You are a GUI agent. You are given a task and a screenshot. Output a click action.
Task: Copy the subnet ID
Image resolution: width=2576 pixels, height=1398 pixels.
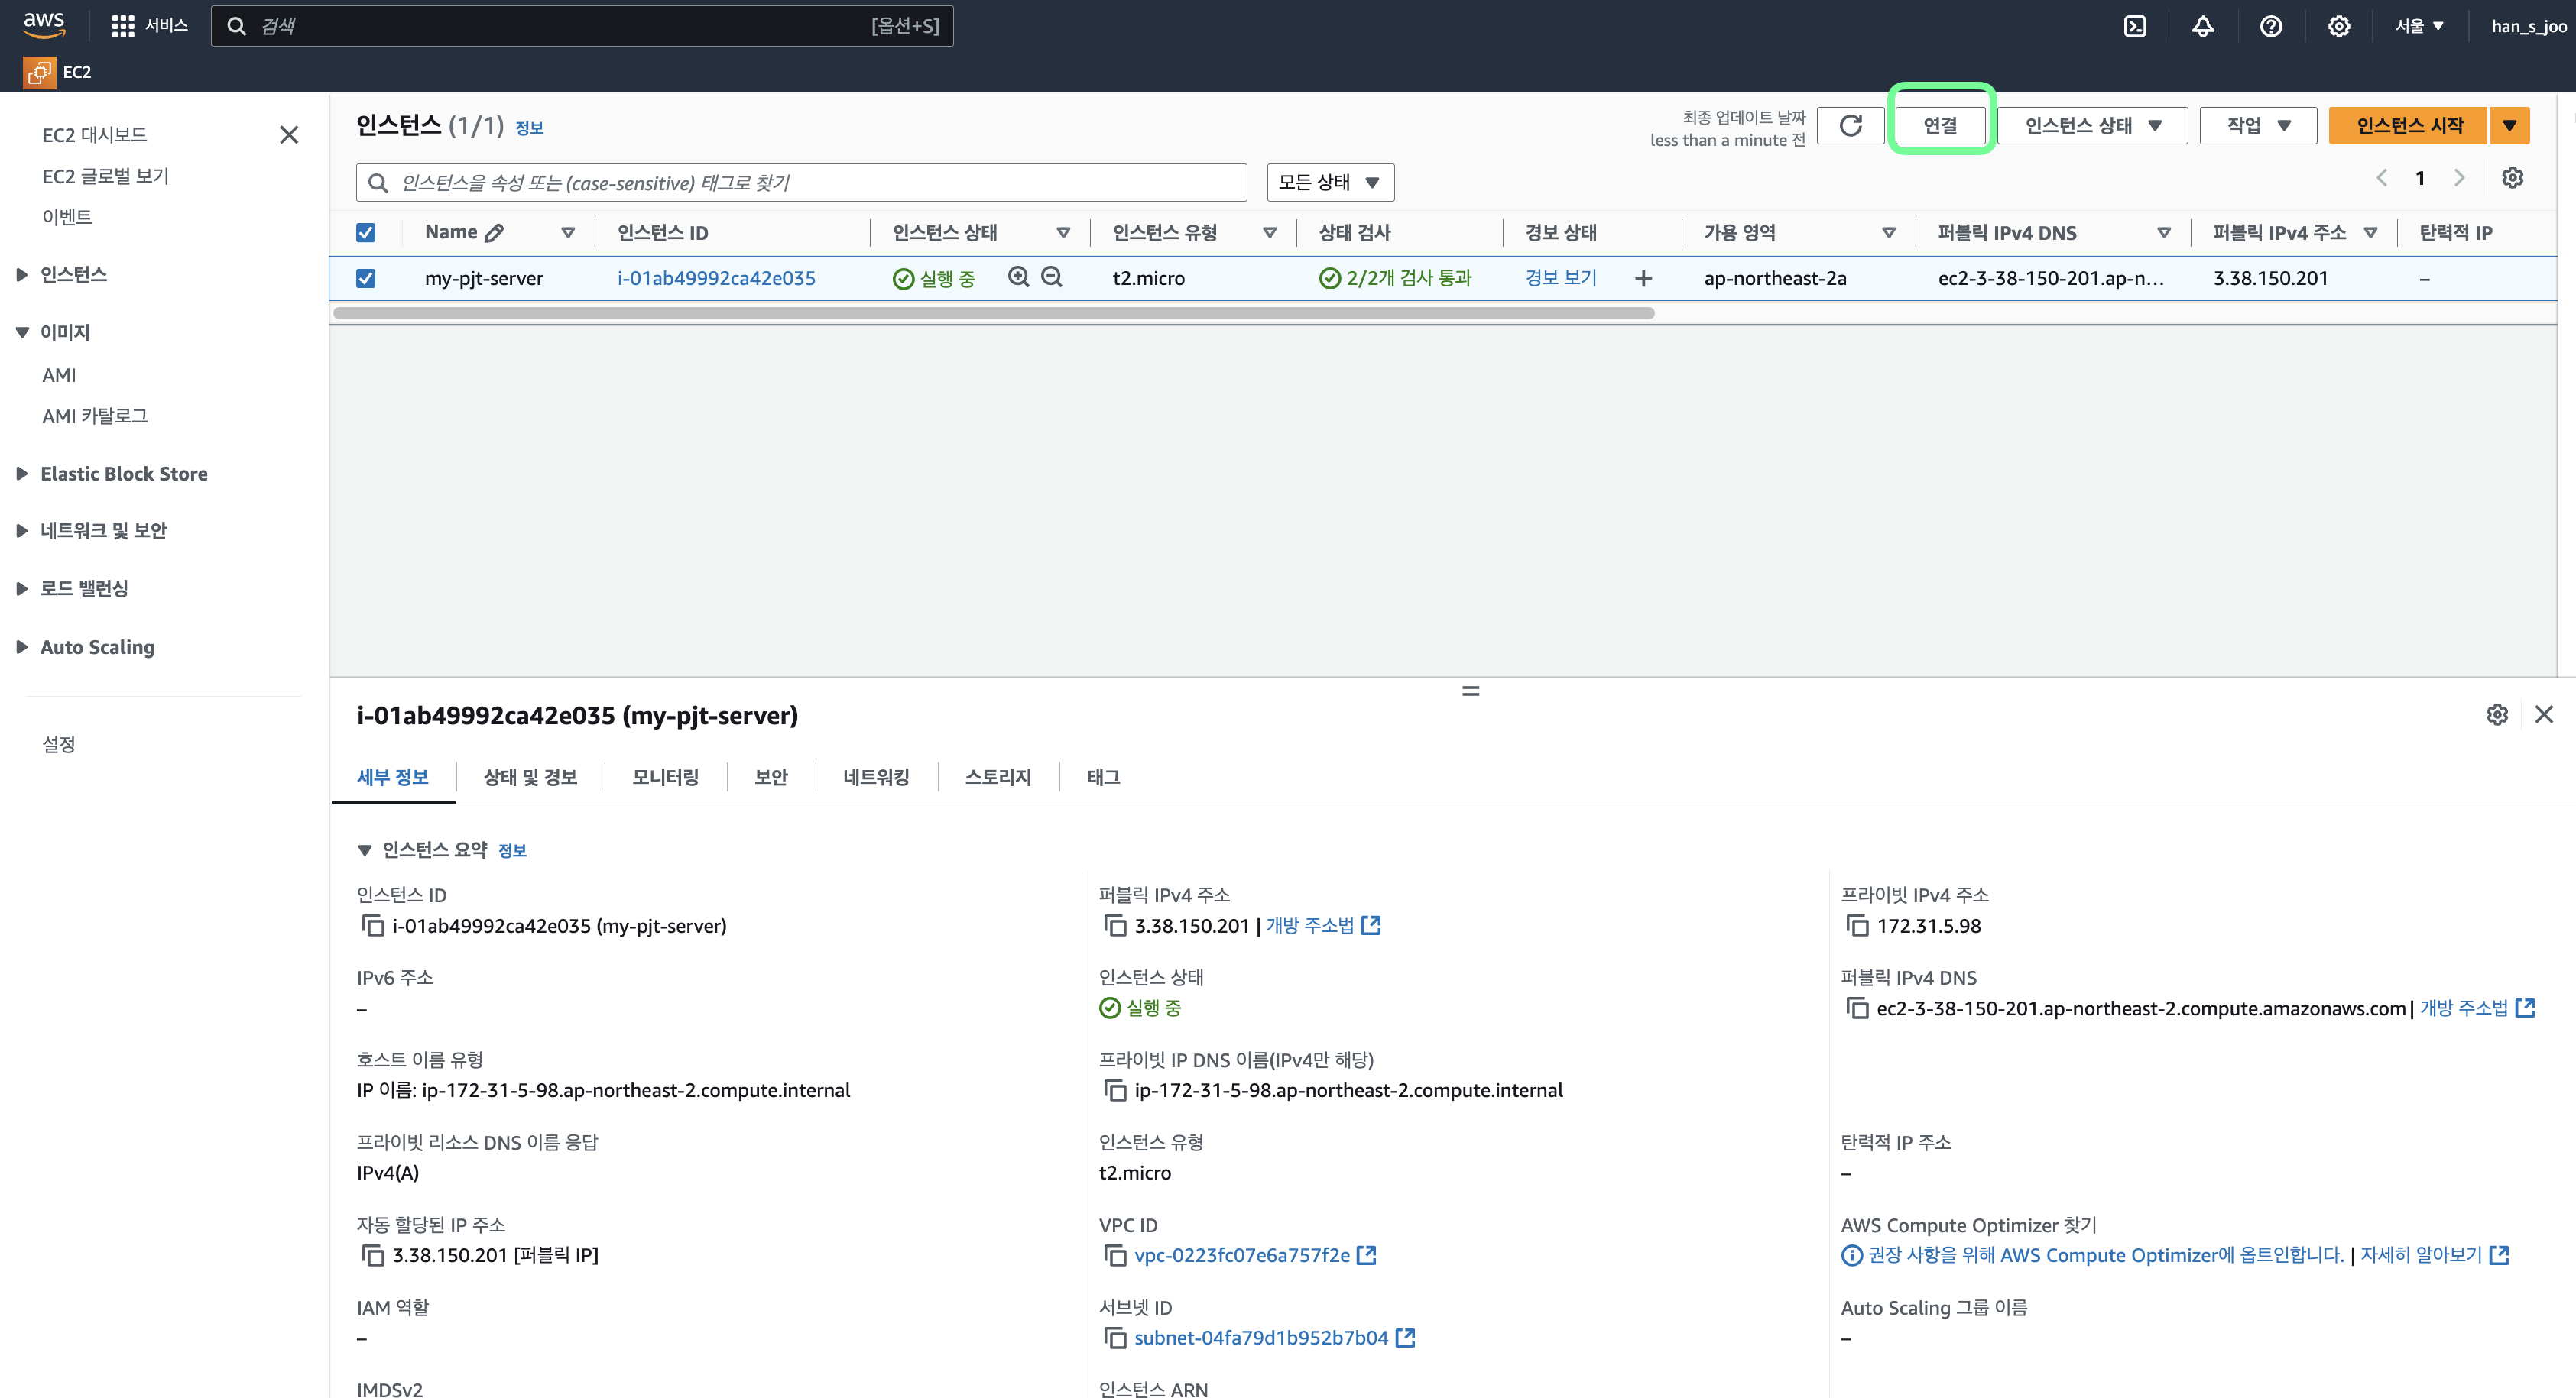1114,1337
